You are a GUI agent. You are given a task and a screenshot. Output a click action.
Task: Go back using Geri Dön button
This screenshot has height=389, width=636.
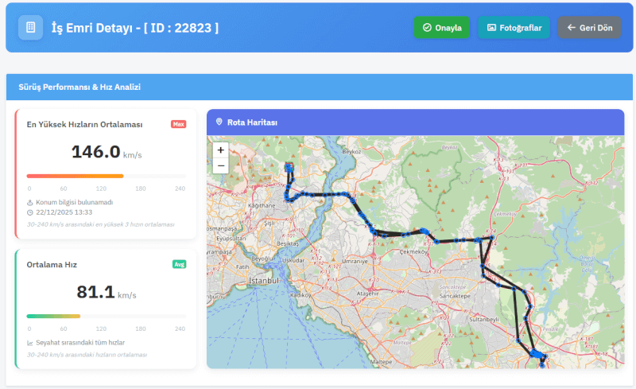click(589, 28)
